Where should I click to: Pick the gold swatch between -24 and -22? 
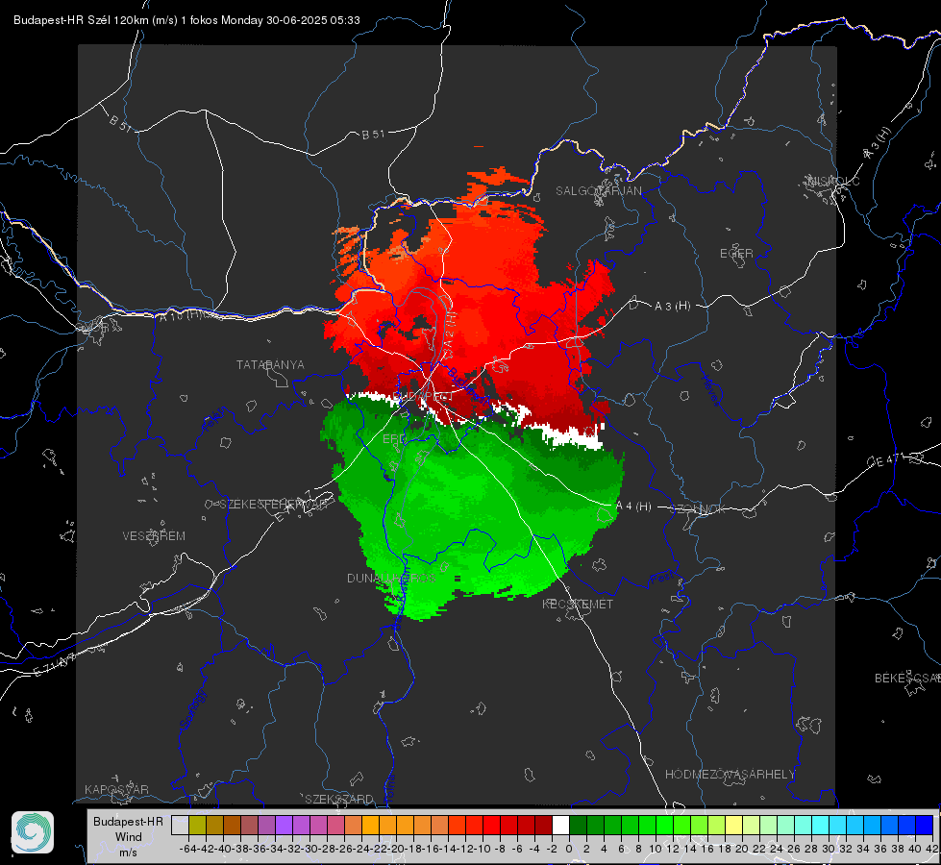click(370, 825)
